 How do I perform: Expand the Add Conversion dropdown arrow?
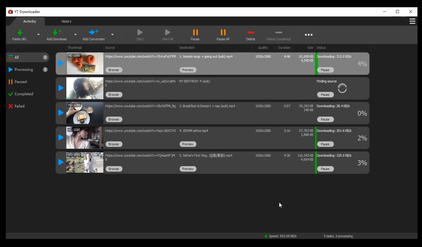pos(113,35)
